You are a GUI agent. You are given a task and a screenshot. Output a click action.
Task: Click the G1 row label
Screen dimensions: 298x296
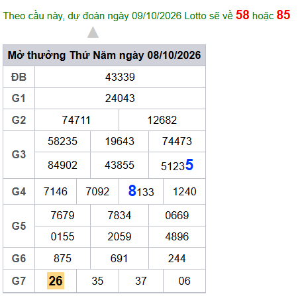(19, 99)
